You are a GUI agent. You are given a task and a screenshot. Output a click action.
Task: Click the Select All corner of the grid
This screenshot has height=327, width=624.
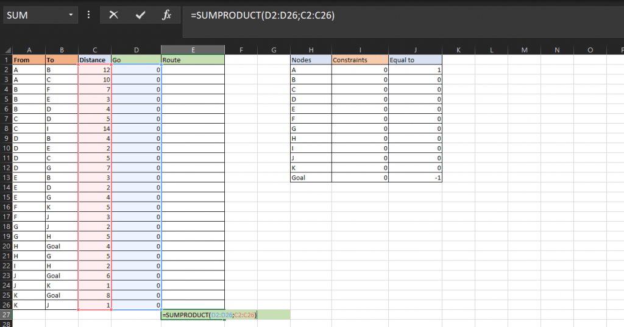(6, 50)
